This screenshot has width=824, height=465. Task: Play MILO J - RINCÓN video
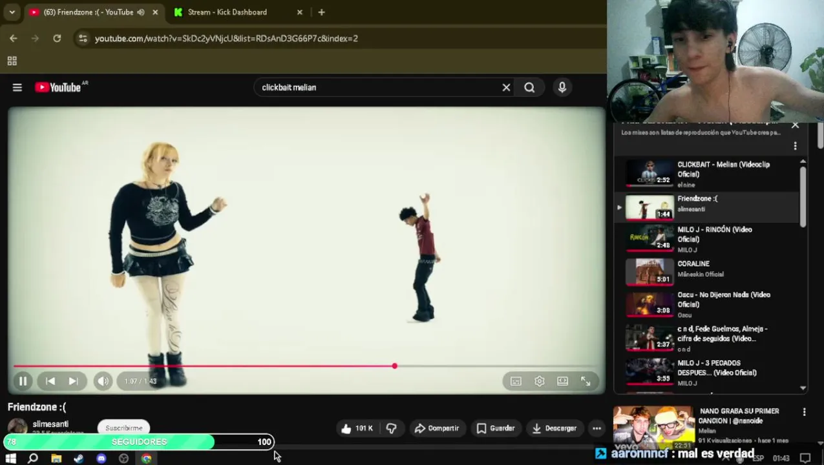tap(707, 239)
